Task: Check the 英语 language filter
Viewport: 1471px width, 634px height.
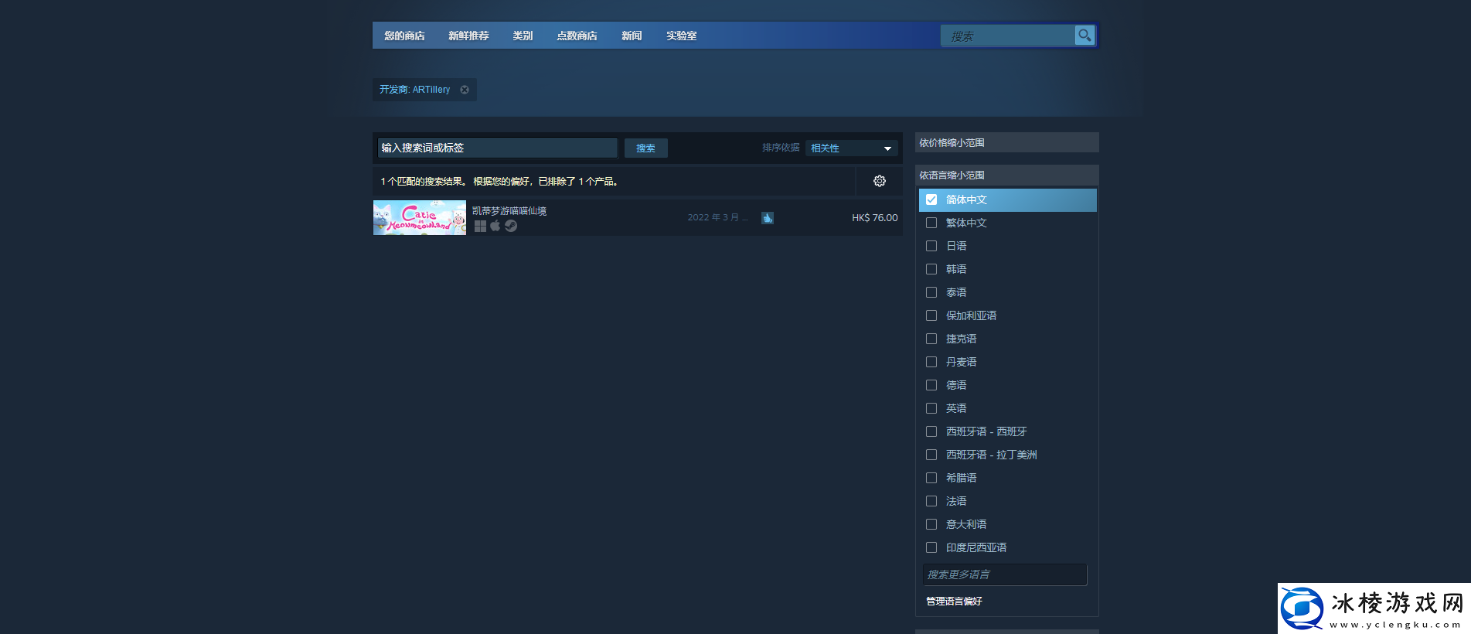Action: (931, 408)
